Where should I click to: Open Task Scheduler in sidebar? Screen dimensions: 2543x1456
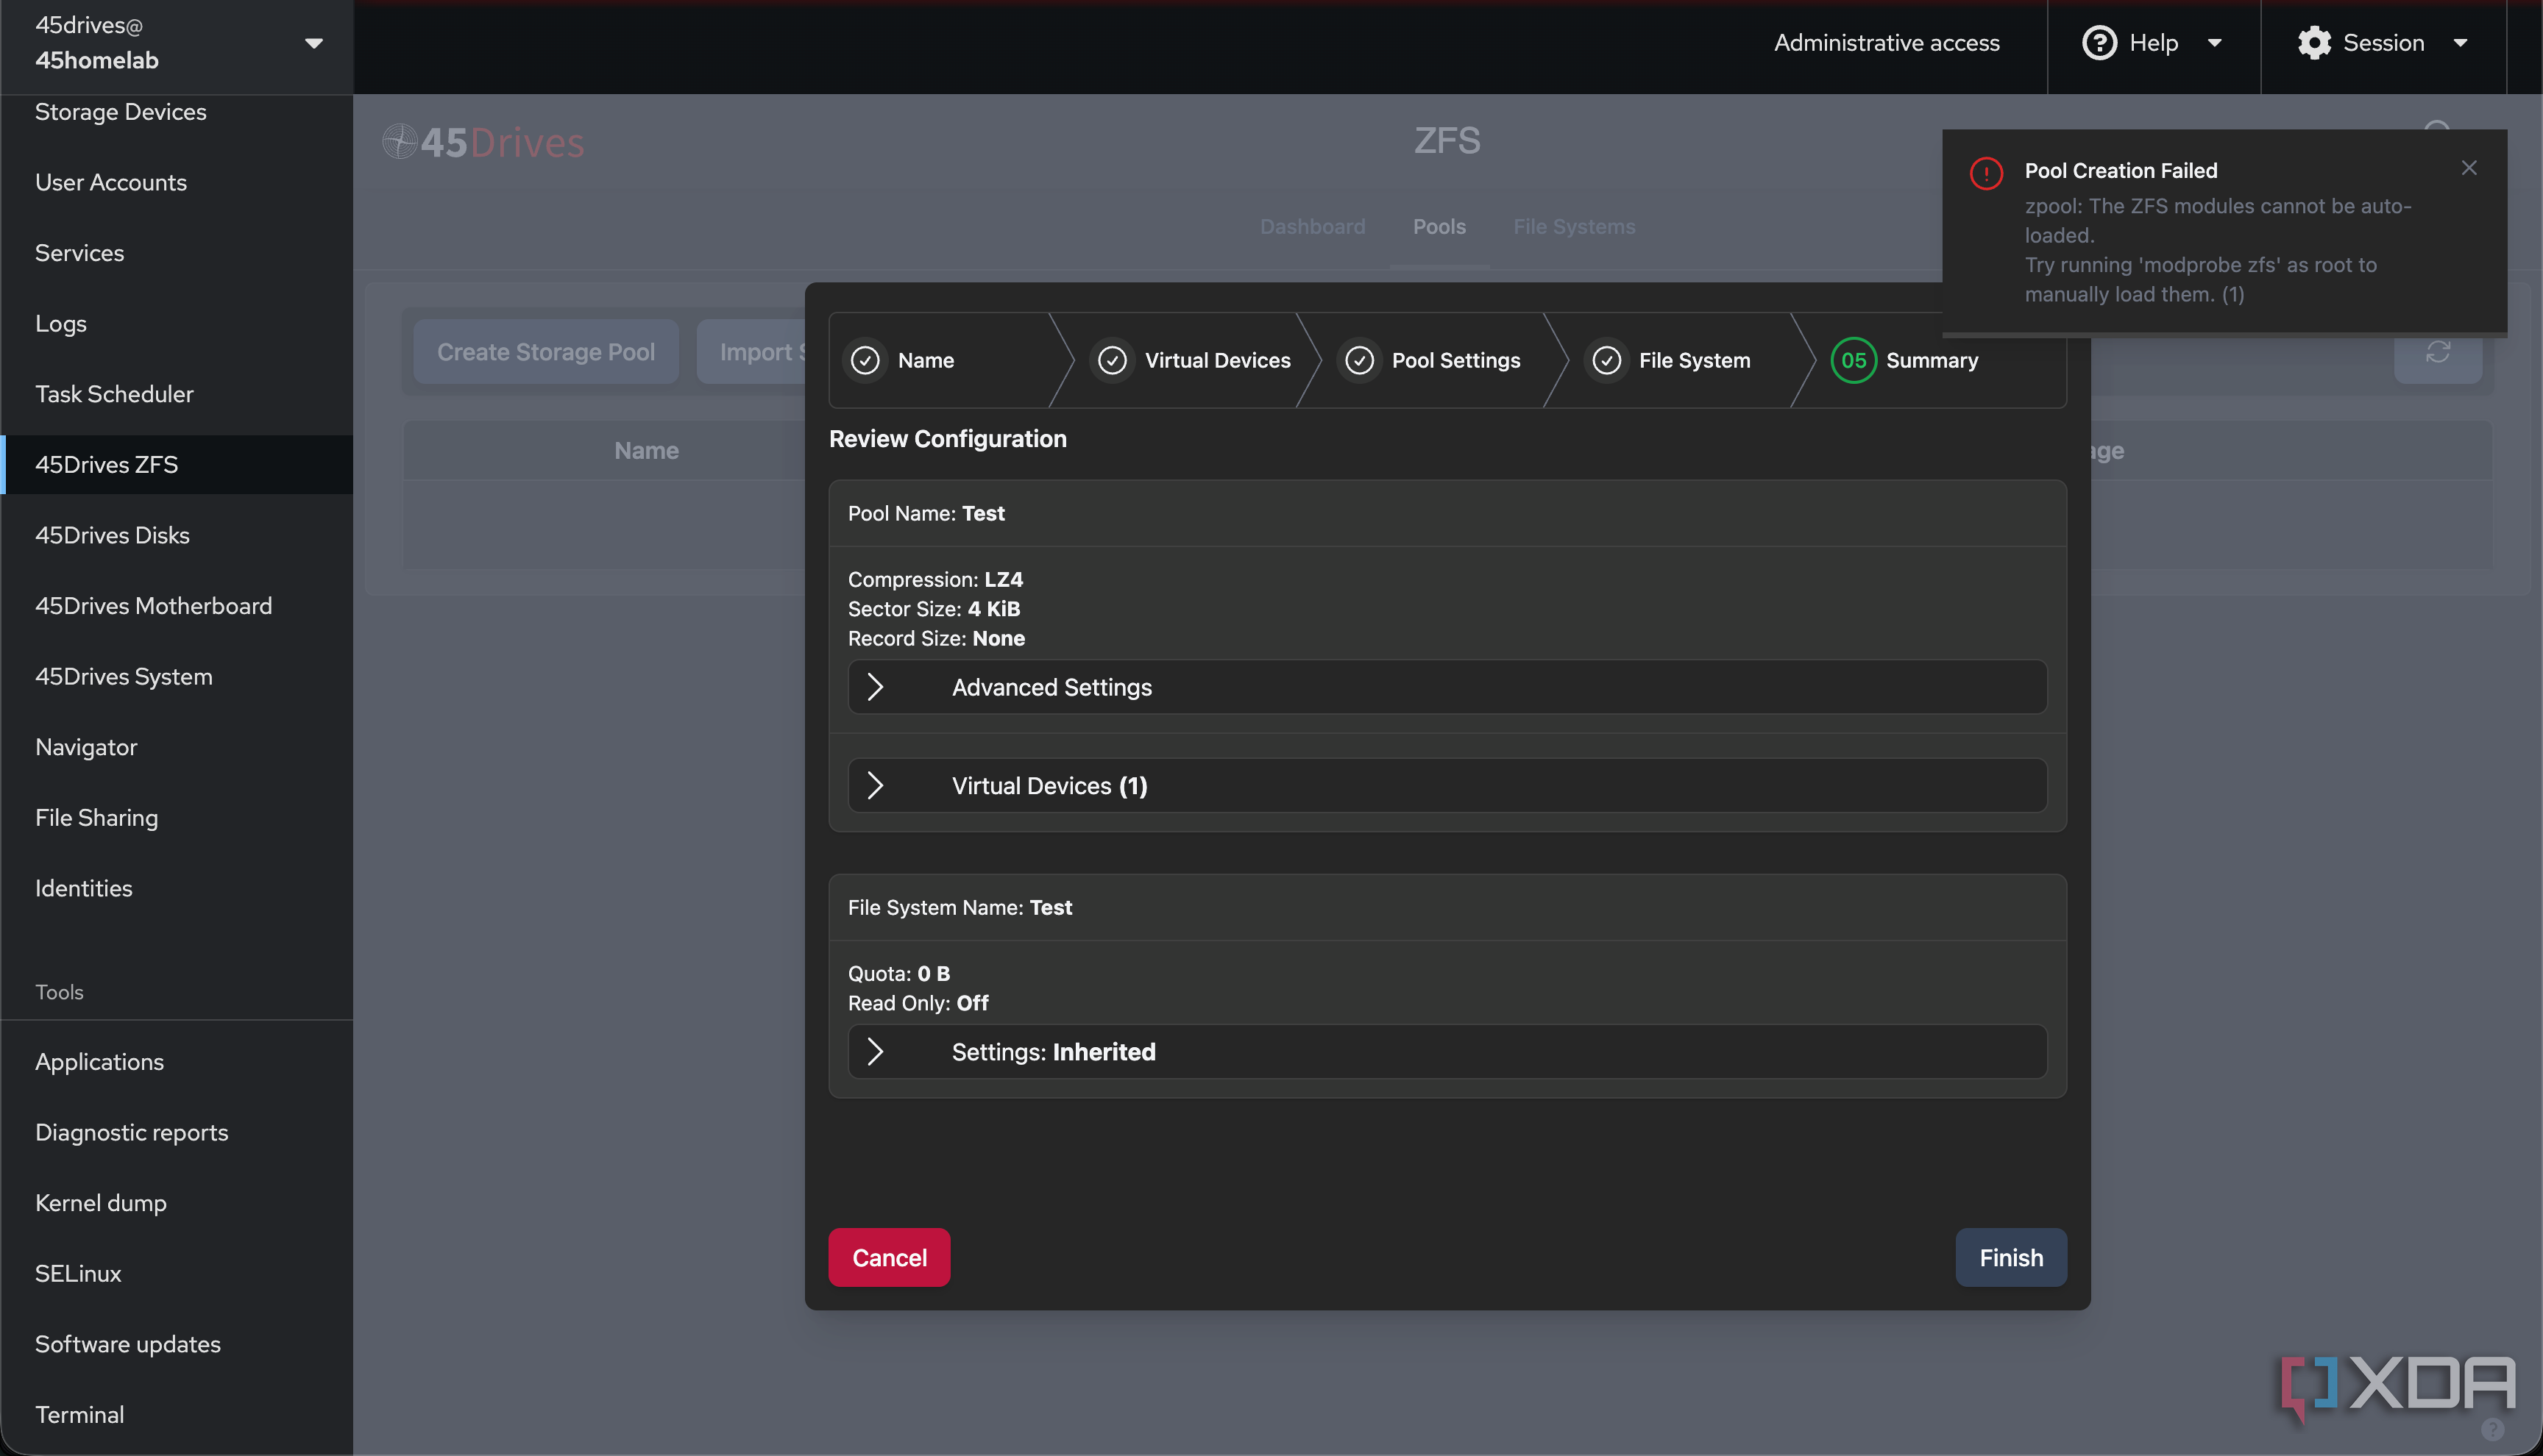click(177, 394)
